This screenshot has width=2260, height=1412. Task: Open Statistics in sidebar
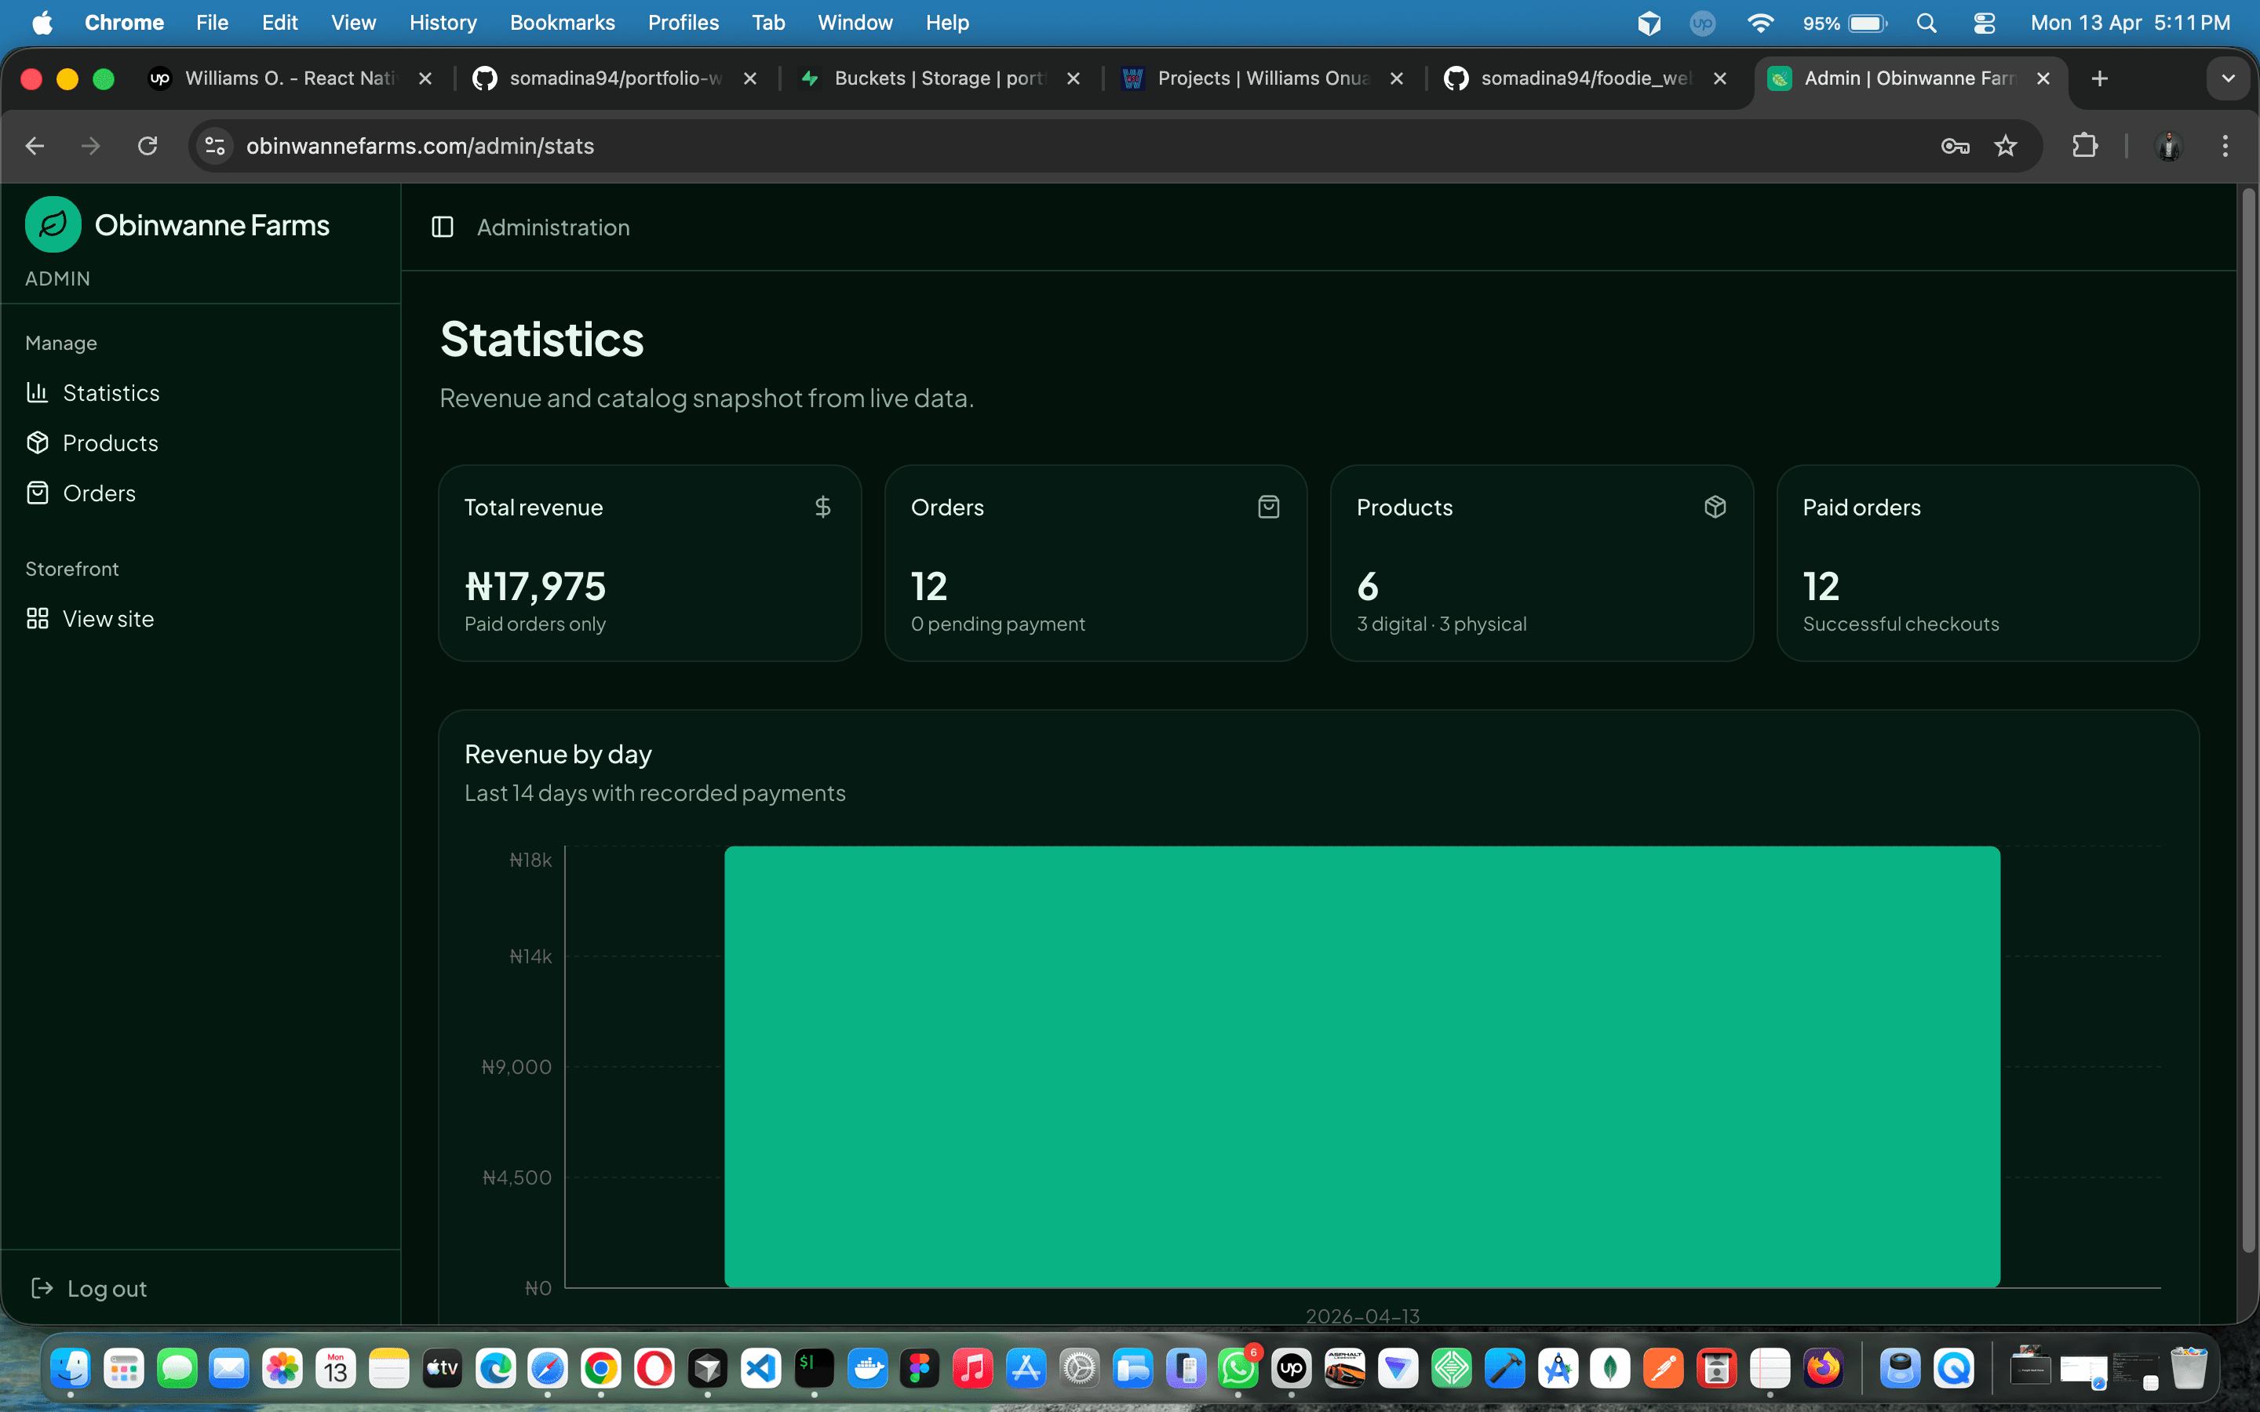(110, 393)
